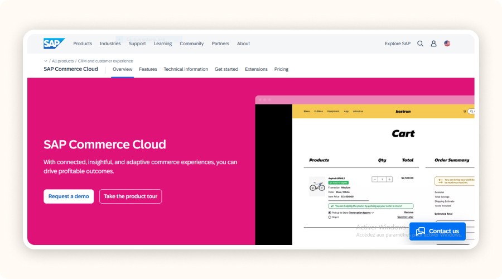Open the About menu
502x279 pixels.
point(243,44)
